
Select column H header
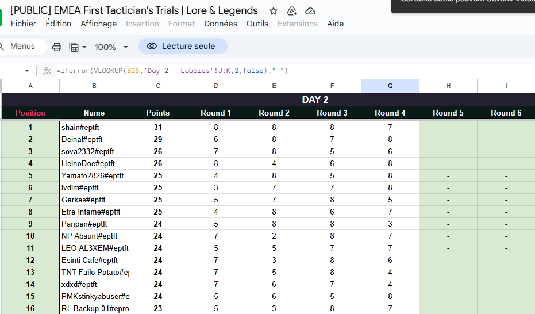pos(448,86)
